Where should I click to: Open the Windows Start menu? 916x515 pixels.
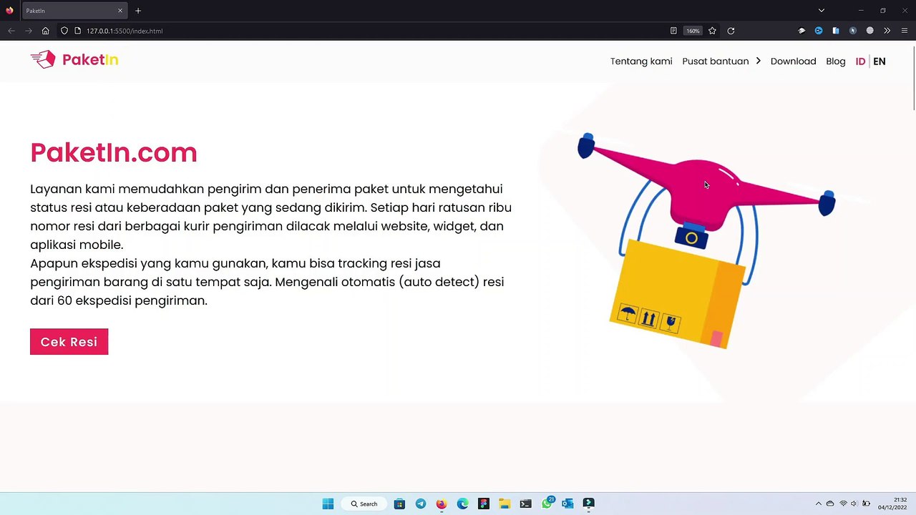coord(328,504)
